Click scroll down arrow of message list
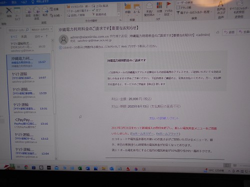This screenshot has width=250, height=187. tap(56, 159)
